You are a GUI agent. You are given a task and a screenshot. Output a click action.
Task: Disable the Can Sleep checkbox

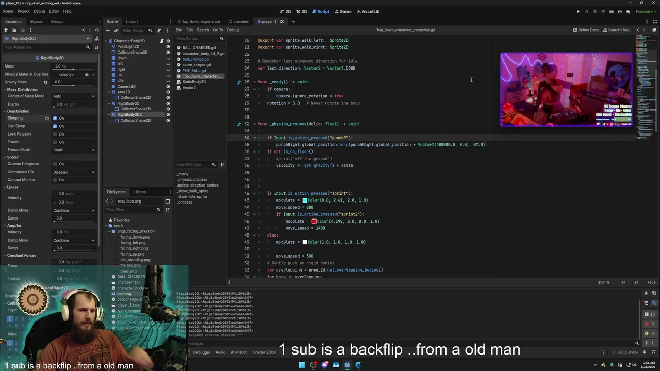pyautogui.click(x=55, y=126)
